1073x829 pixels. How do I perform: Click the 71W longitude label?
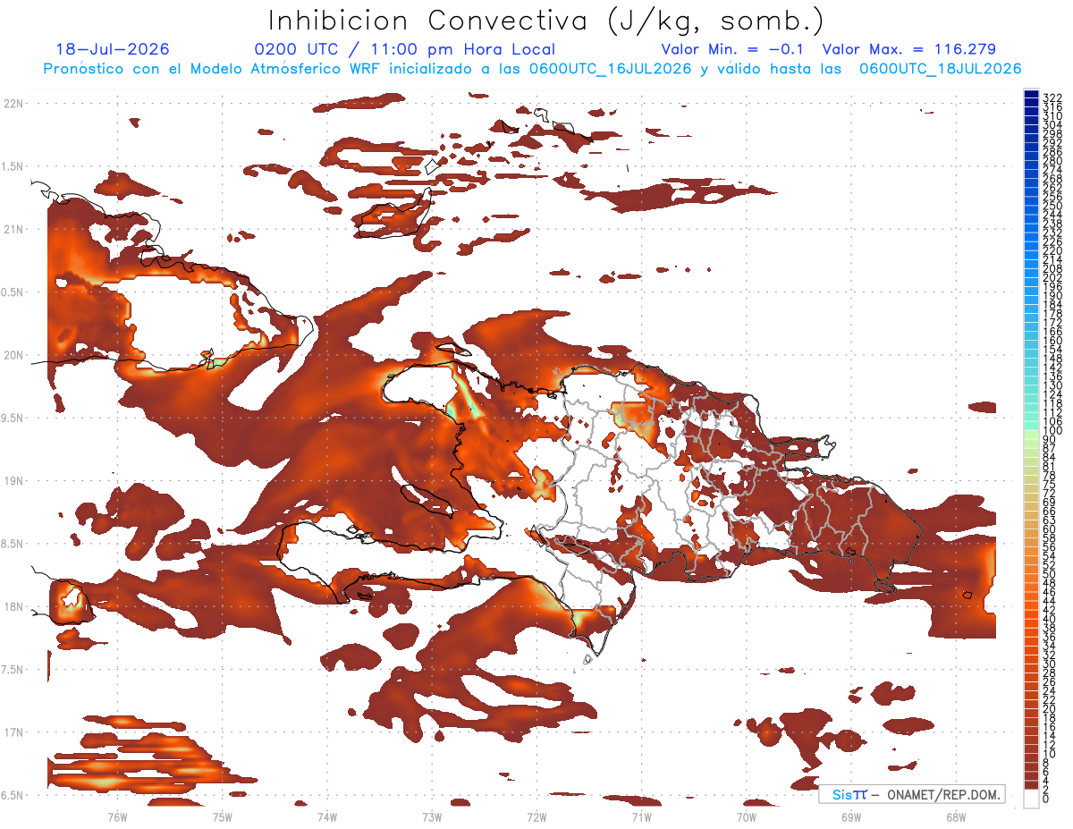(x=641, y=816)
